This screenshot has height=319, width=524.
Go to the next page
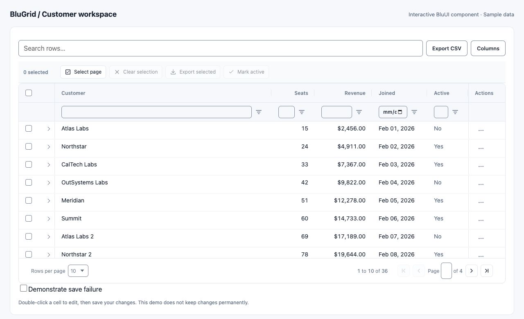click(472, 271)
